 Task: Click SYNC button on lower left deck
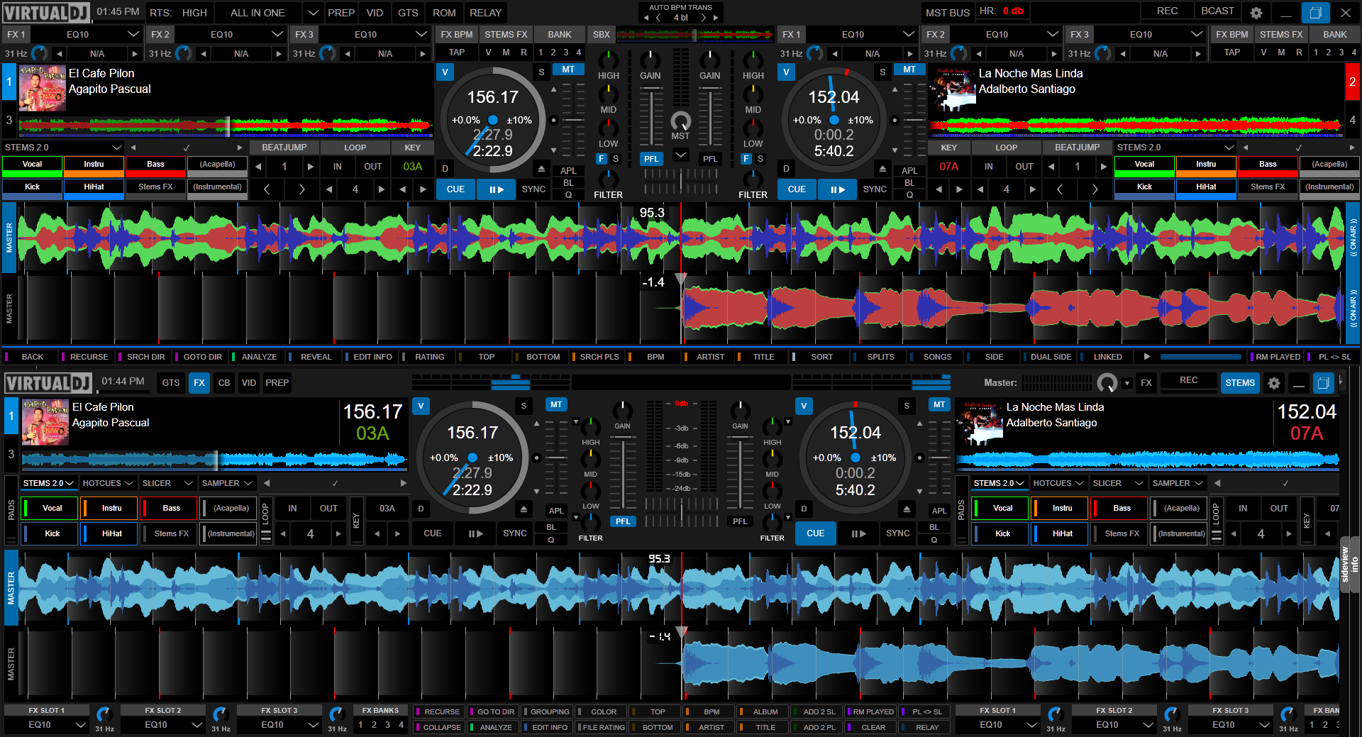click(514, 533)
